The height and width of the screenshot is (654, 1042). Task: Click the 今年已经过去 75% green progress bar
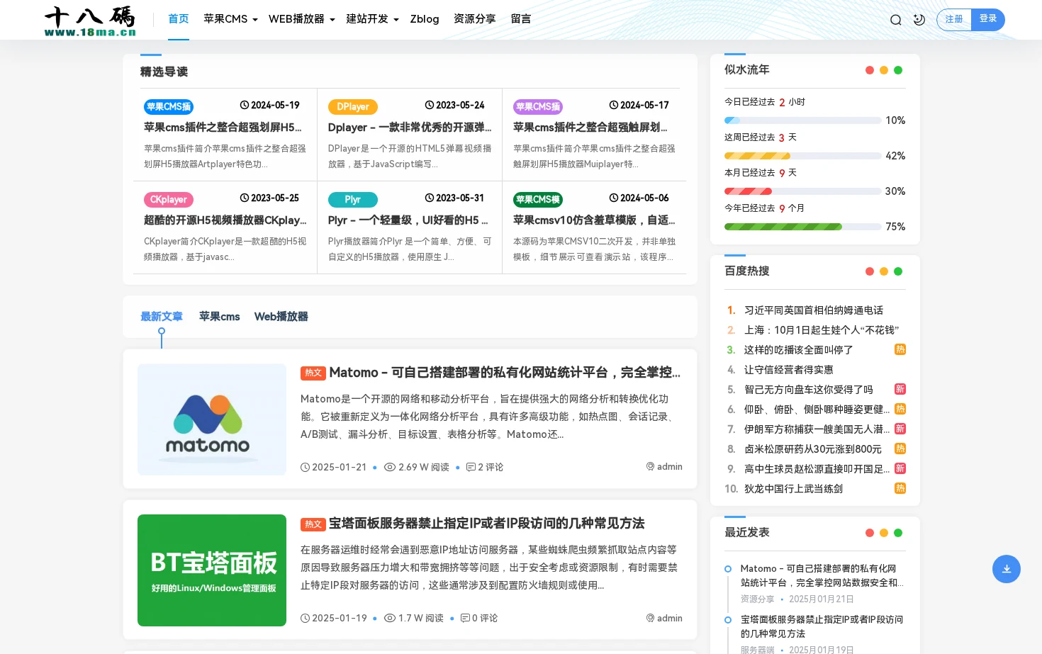[802, 227]
